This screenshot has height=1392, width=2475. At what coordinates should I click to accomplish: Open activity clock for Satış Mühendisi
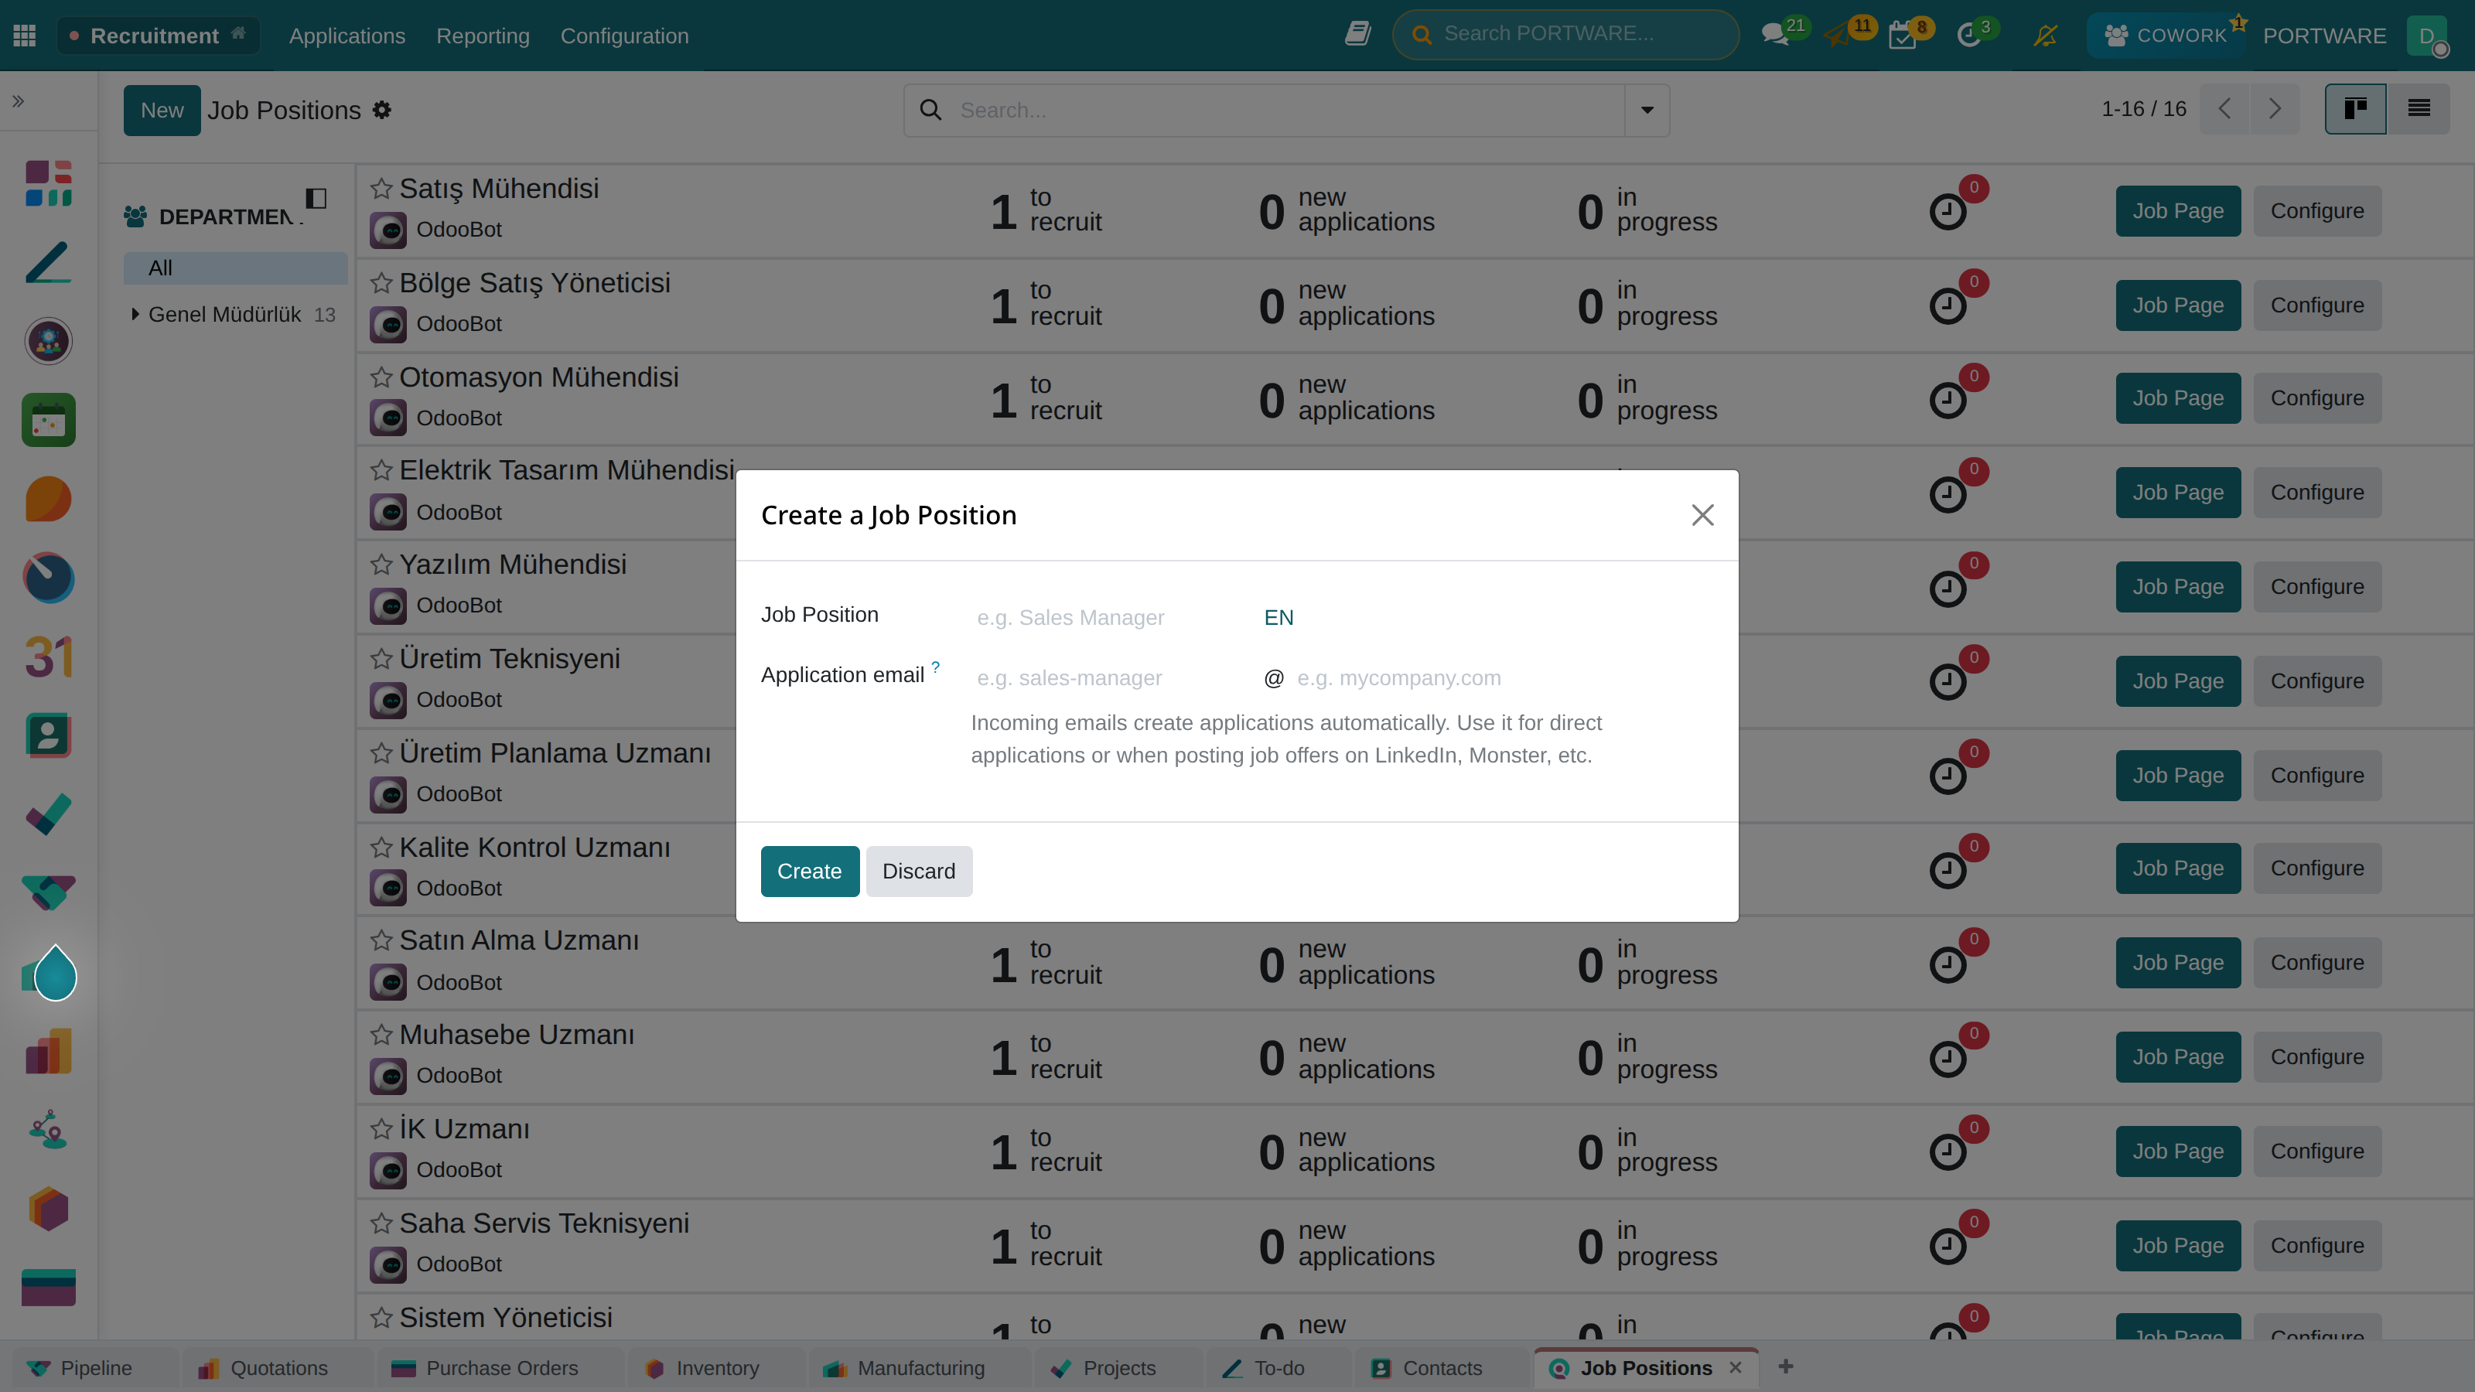pos(1948,211)
